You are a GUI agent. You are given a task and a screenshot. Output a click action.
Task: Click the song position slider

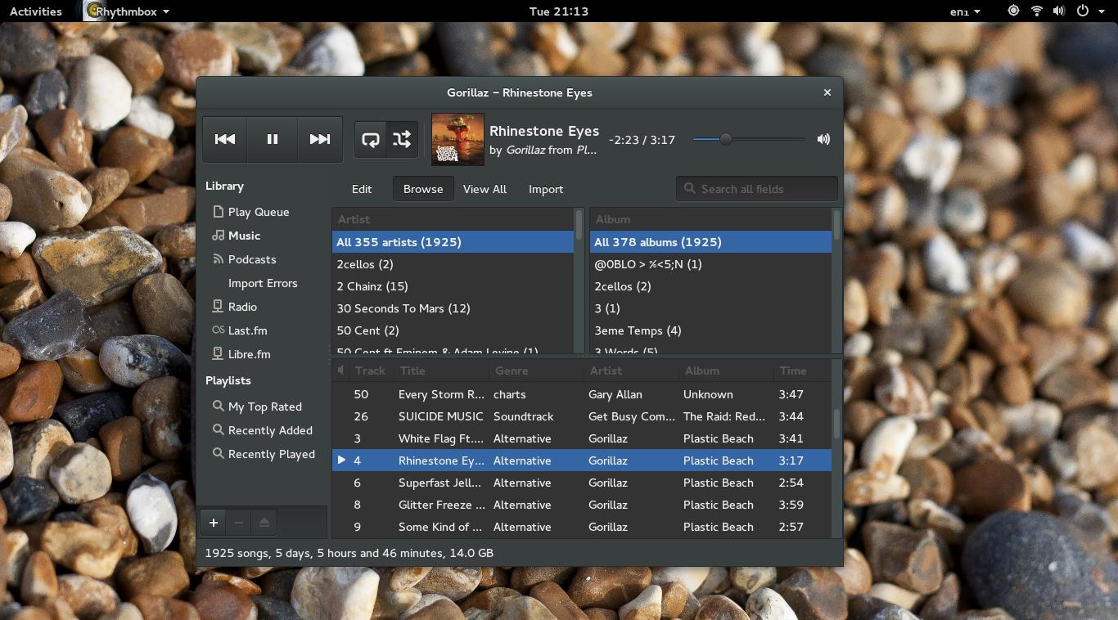(749, 139)
